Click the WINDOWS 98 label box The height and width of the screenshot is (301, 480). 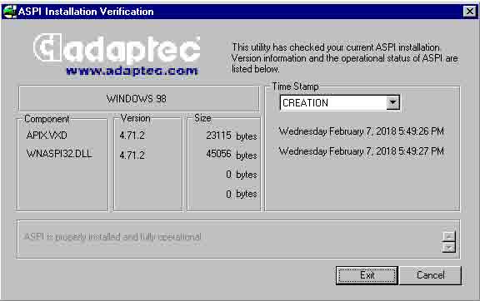[139, 99]
